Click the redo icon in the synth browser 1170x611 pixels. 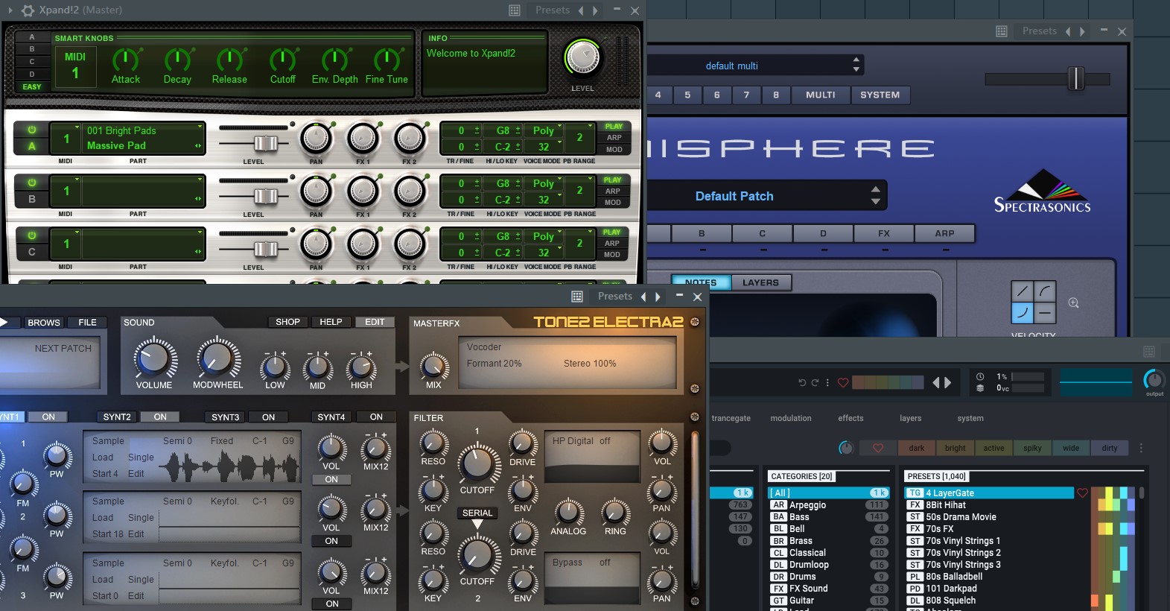pos(815,383)
